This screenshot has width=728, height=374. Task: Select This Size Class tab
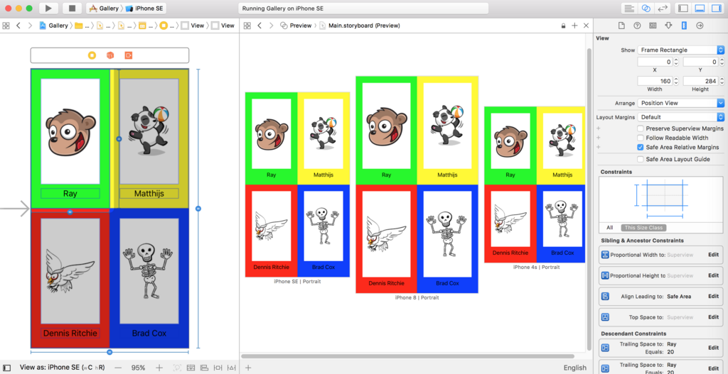coord(644,228)
